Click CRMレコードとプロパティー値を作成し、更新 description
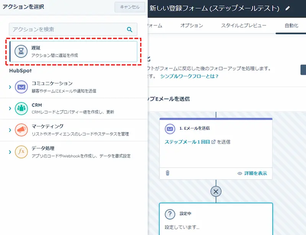Image resolution: width=306 pixels, height=235 pixels. click(x=73, y=112)
